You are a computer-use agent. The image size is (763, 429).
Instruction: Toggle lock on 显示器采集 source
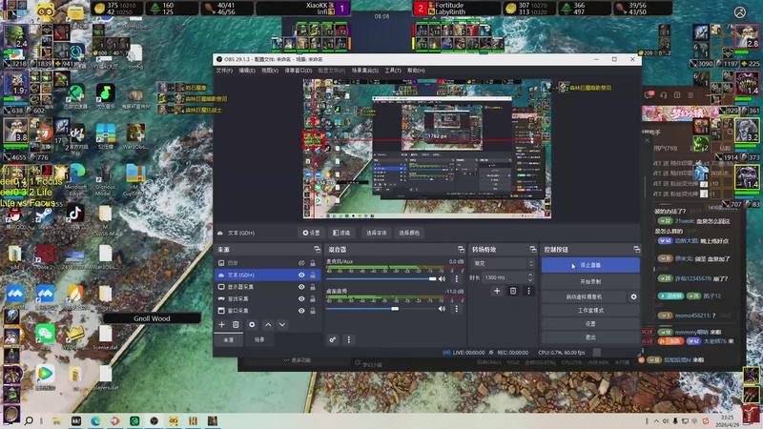(313, 287)
